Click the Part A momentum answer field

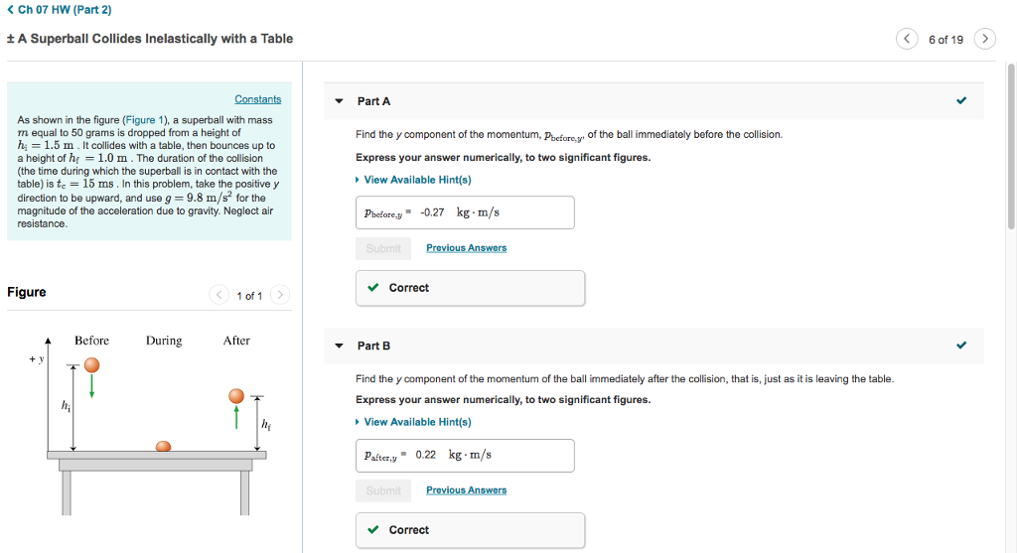click(x=465, y=212)
